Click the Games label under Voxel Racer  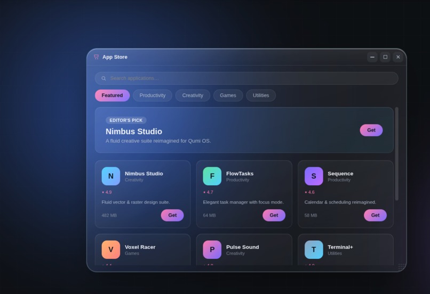click(132, 254)
